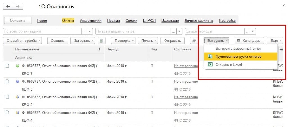Click the back navigation arrow

pyautogui.click(x=8, y=6)
